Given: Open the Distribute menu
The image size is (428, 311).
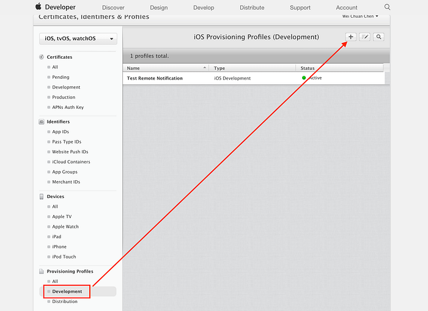Looking at the screenshot, I should point(252,8).
